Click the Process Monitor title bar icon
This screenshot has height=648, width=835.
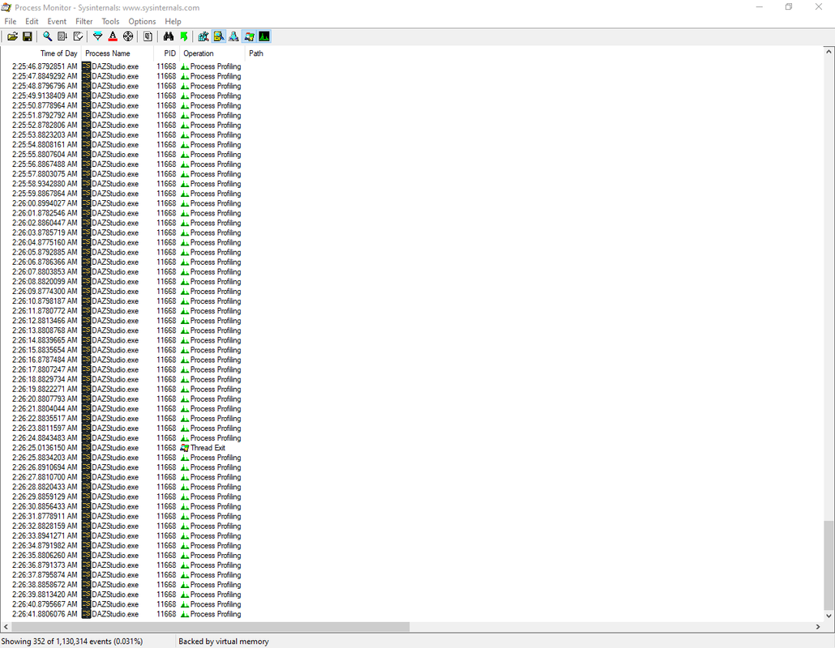click(x=6, y=7)
